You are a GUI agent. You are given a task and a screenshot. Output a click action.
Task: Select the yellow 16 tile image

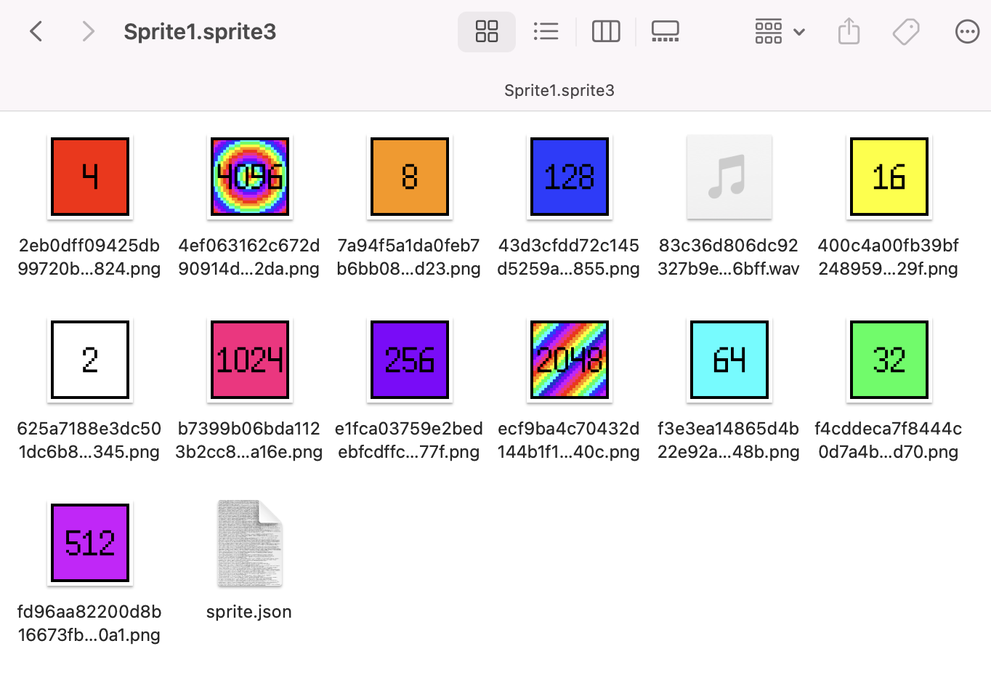(889, 177)
